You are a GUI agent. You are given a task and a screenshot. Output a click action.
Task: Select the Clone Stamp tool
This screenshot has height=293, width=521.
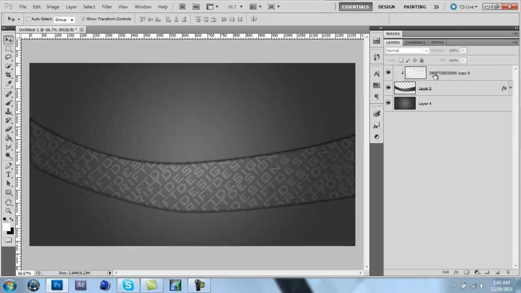[8, 111]
